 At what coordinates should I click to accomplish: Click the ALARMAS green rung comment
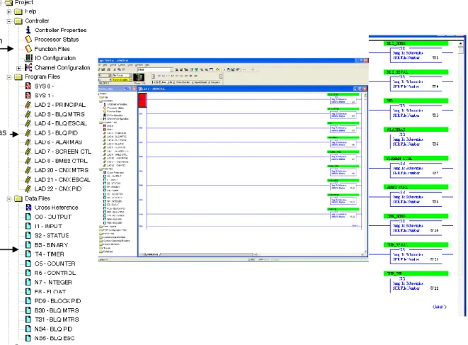tap(416, 130)
